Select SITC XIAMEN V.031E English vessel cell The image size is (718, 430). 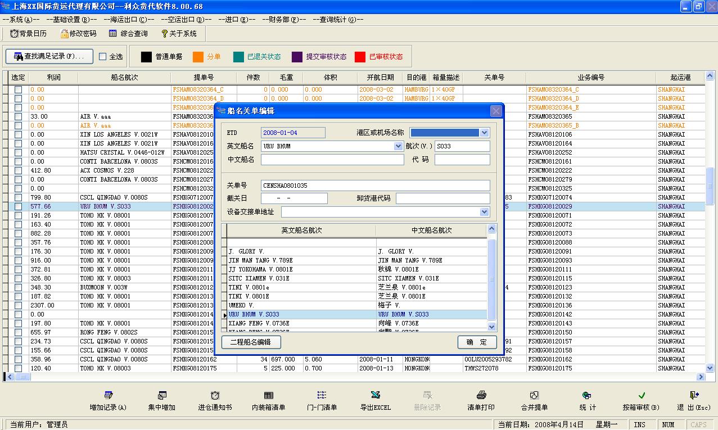[302, 278]
